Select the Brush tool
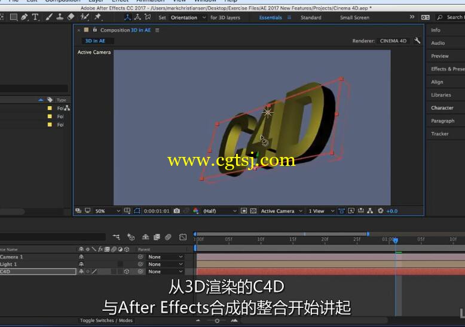The height and width of the screenshot is (327, 465). click(49, 17)
